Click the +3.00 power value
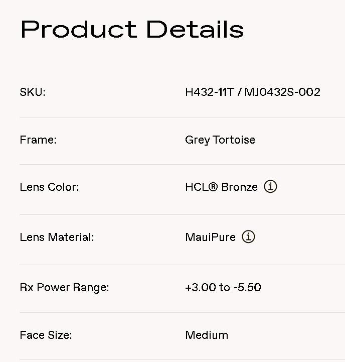The width and height of the screenshot is (345, 362). click(x=201, y=288)
